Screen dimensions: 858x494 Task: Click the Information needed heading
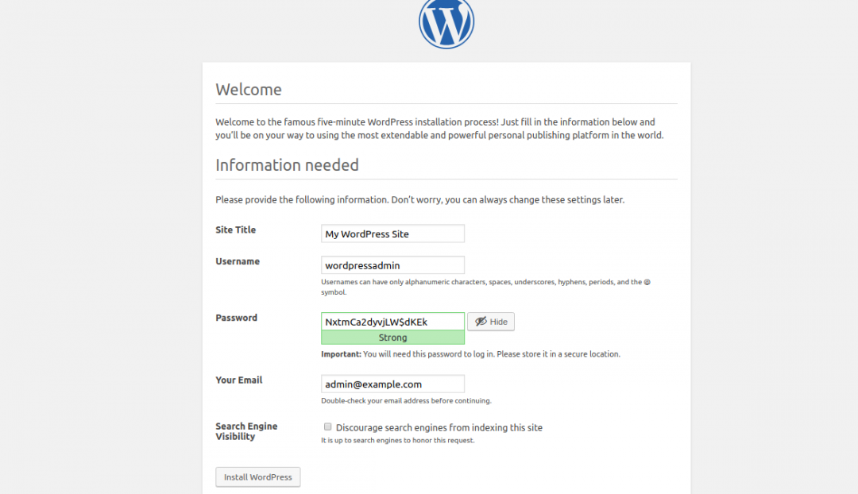click(x=287, y=165)
